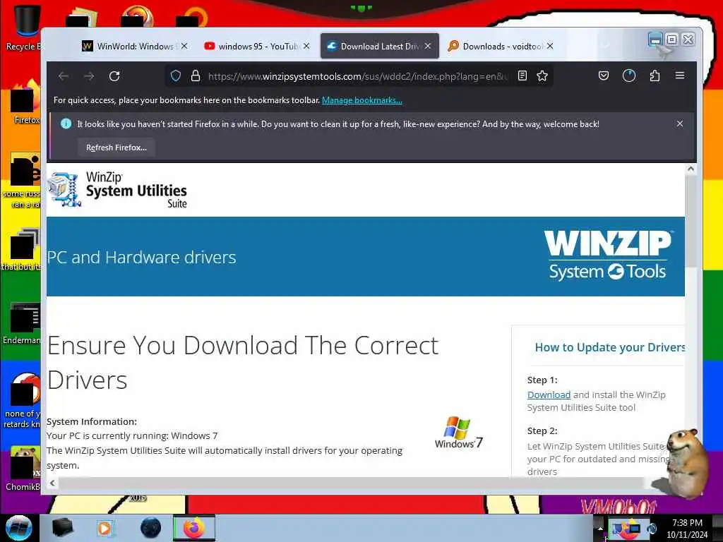Click the WinZip System Utilities Suite logo
This screenshot has height=542, width=723.
pos(118,189)
